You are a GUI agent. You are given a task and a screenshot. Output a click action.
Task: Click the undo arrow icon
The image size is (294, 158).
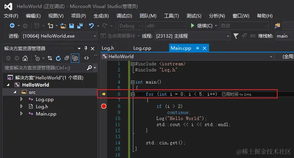coord(91,25)
